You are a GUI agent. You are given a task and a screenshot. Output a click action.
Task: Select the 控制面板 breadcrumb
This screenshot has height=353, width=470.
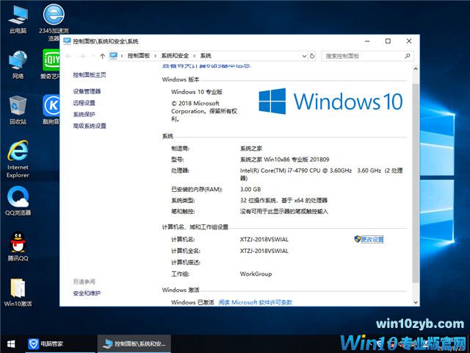coord(139,56)
